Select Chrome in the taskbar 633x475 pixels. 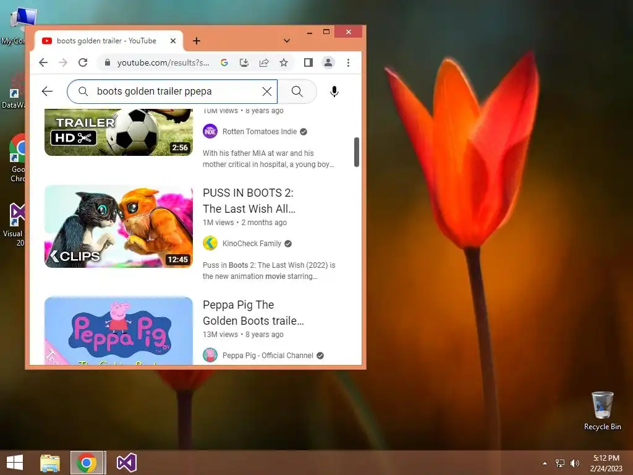(x=88, y=463)
